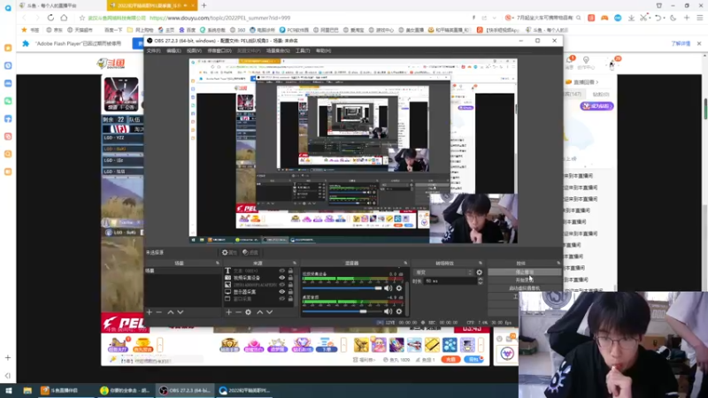This screenshot has width=708, height=398.
Task: Toggle lock on the 窗口采集 source
Action: tap(290, 299)
